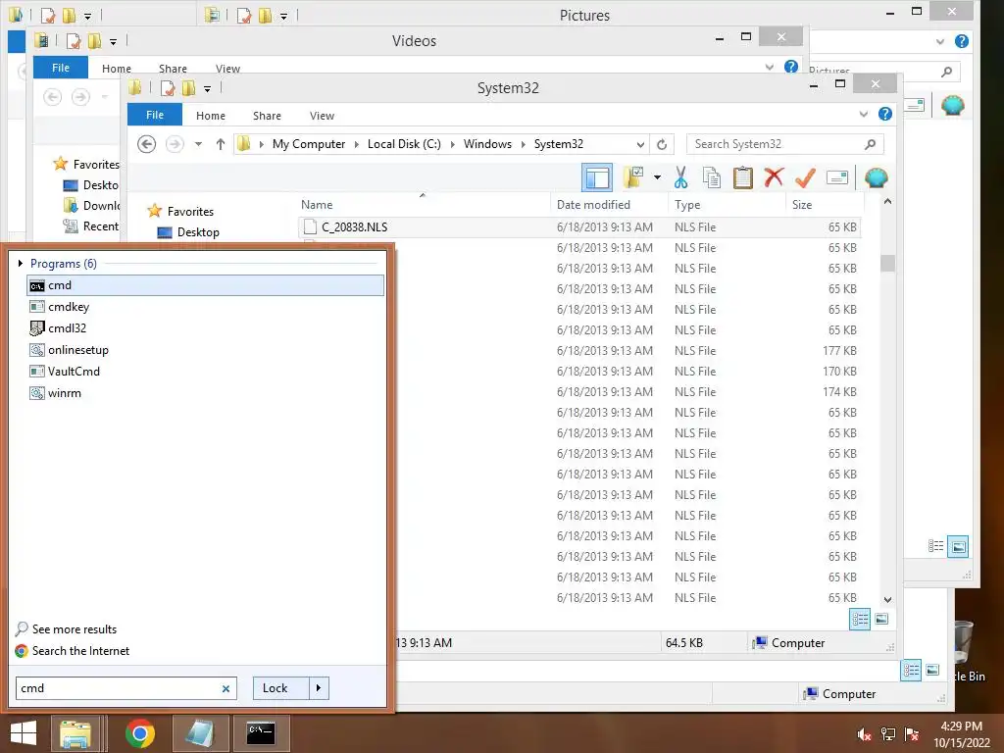
Task: Click the Windows breadcrumb in address bar
Action: click(x=487, y=144)
